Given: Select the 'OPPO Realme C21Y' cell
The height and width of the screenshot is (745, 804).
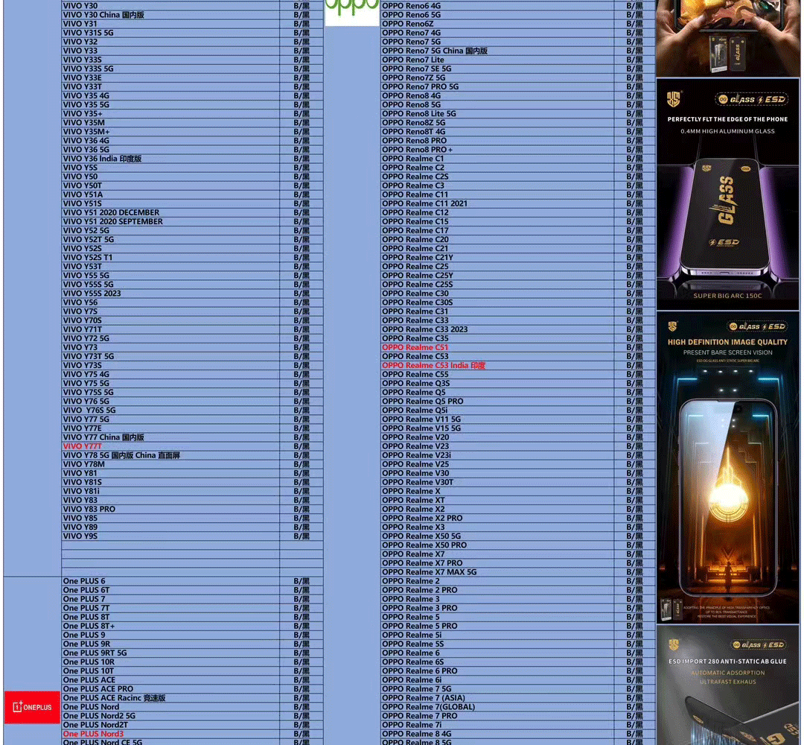Looking at the screenshot, I should [497, 258].
